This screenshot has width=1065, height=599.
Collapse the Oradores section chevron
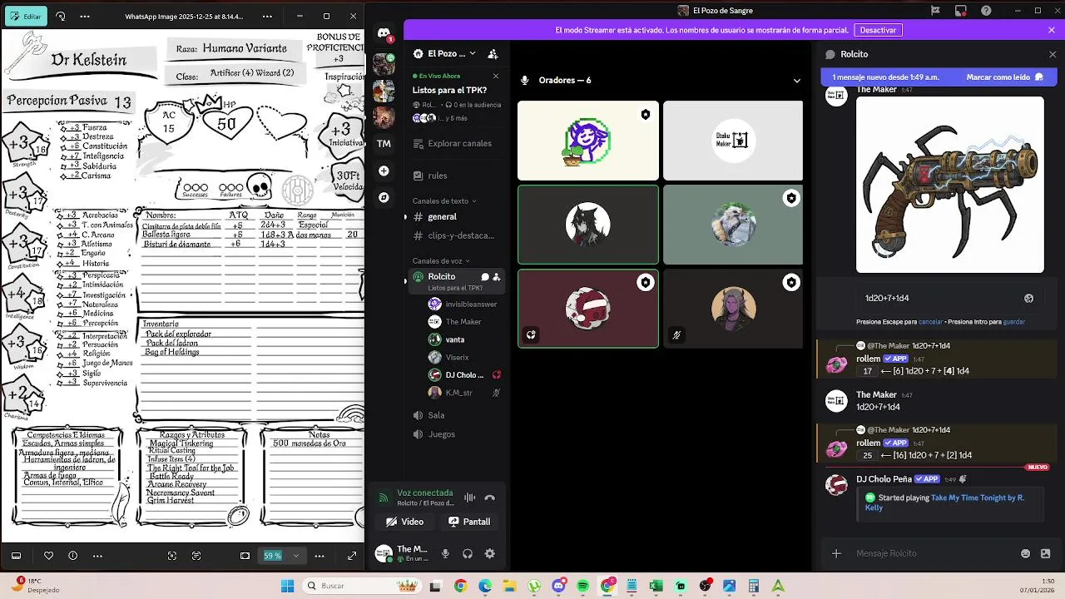tap(796, 81)
